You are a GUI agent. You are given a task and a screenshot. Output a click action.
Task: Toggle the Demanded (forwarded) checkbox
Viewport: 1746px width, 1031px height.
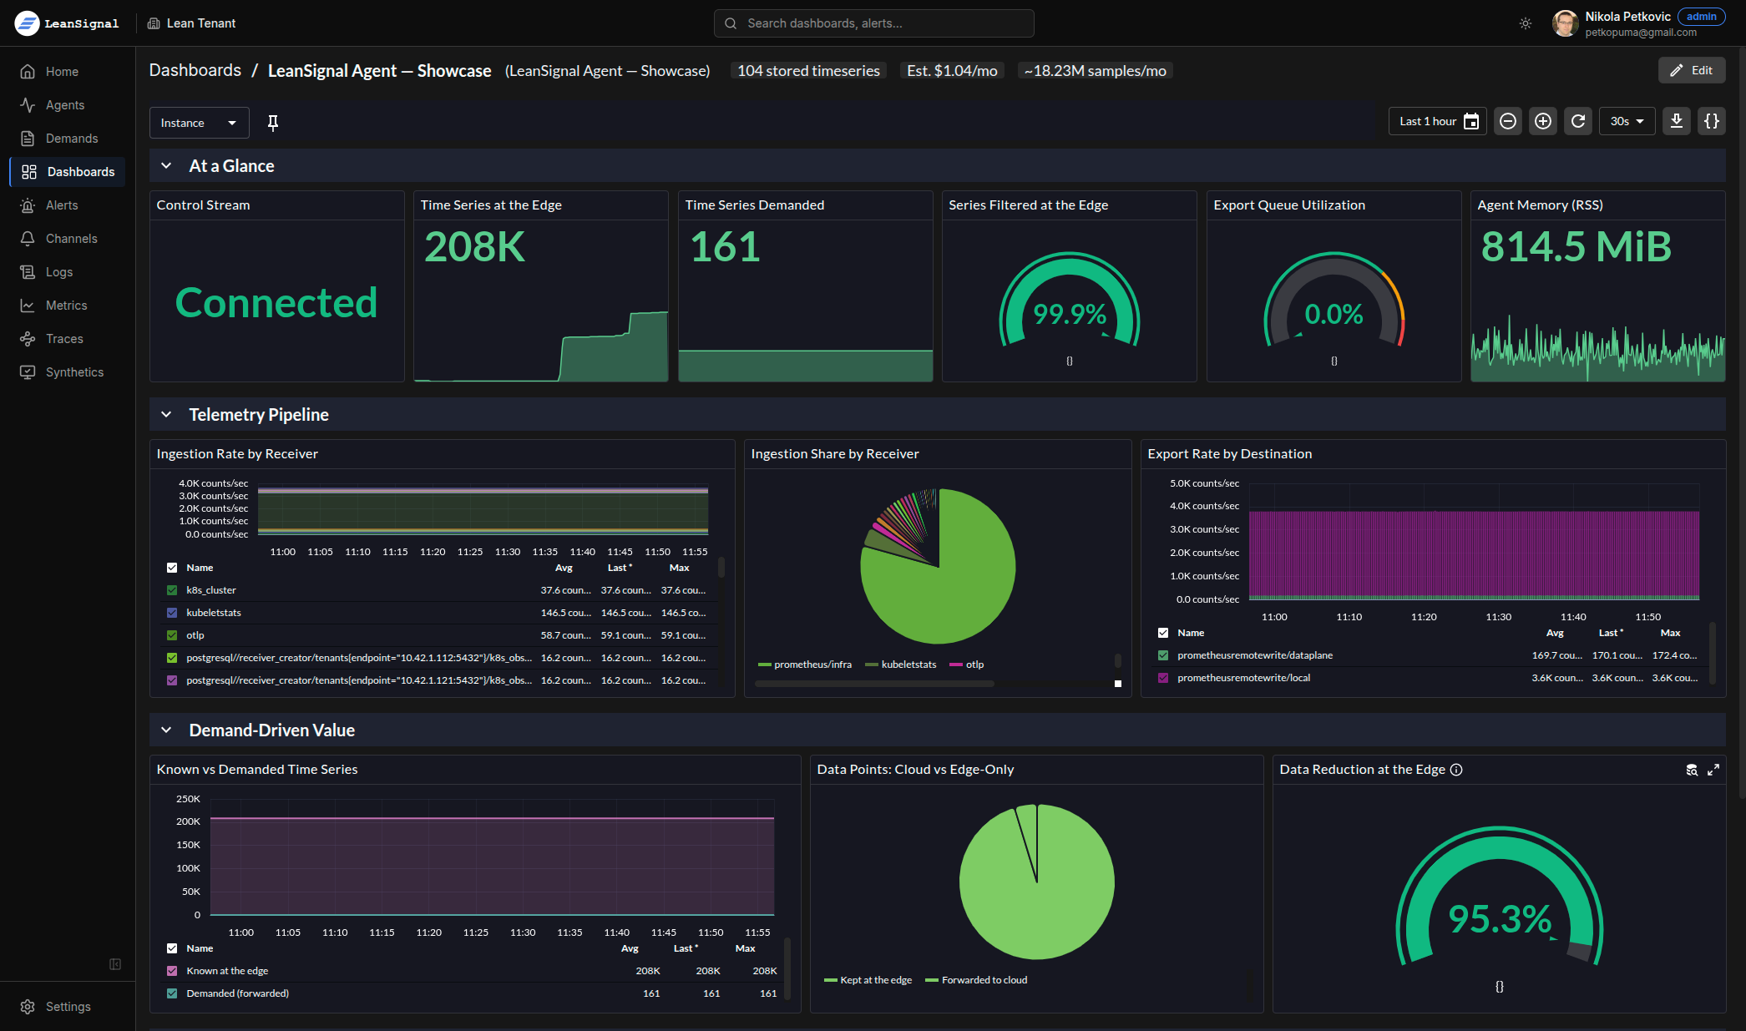[172, 993]
